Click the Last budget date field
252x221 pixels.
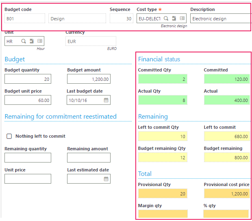click(89, 100)
